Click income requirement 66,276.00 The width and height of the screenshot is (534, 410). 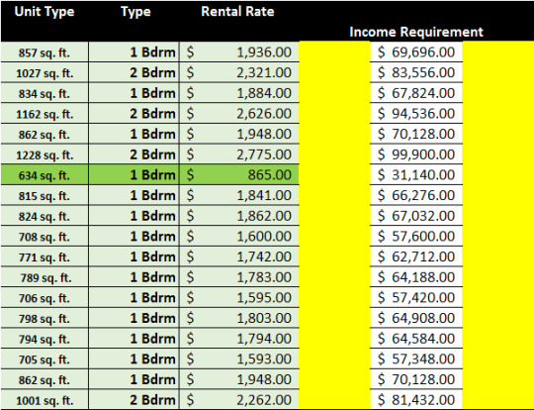pos(416,195)
